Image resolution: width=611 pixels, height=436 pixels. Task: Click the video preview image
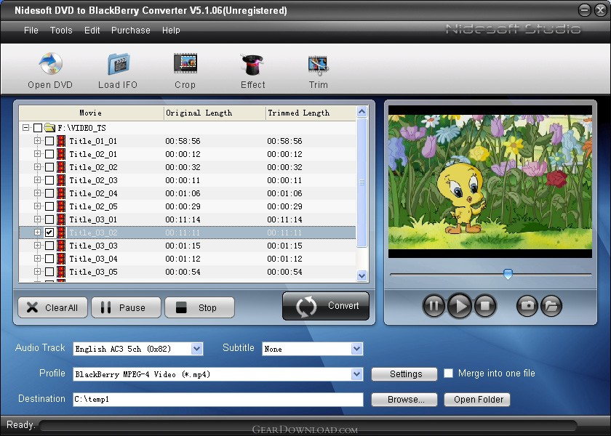pyautogui.click(x=490, y=182)
